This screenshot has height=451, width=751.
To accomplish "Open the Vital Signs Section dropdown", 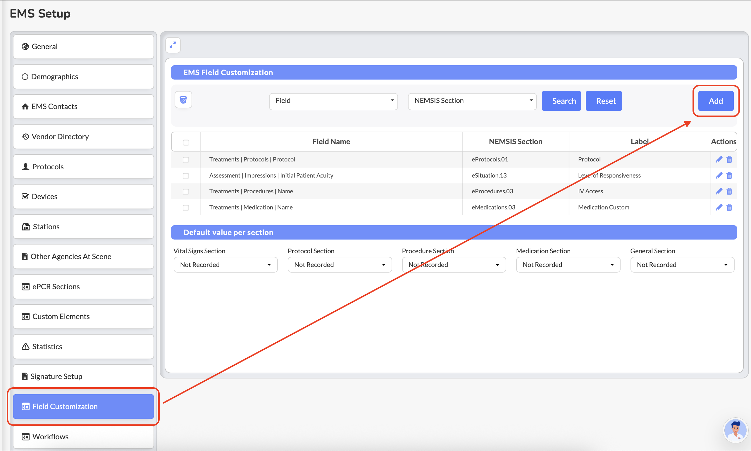I will (x=225, y=265).
